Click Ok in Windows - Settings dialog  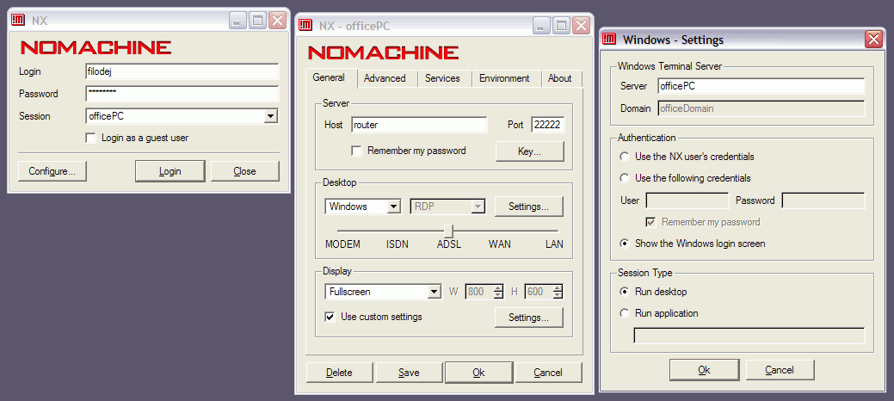tap(704, 370)
